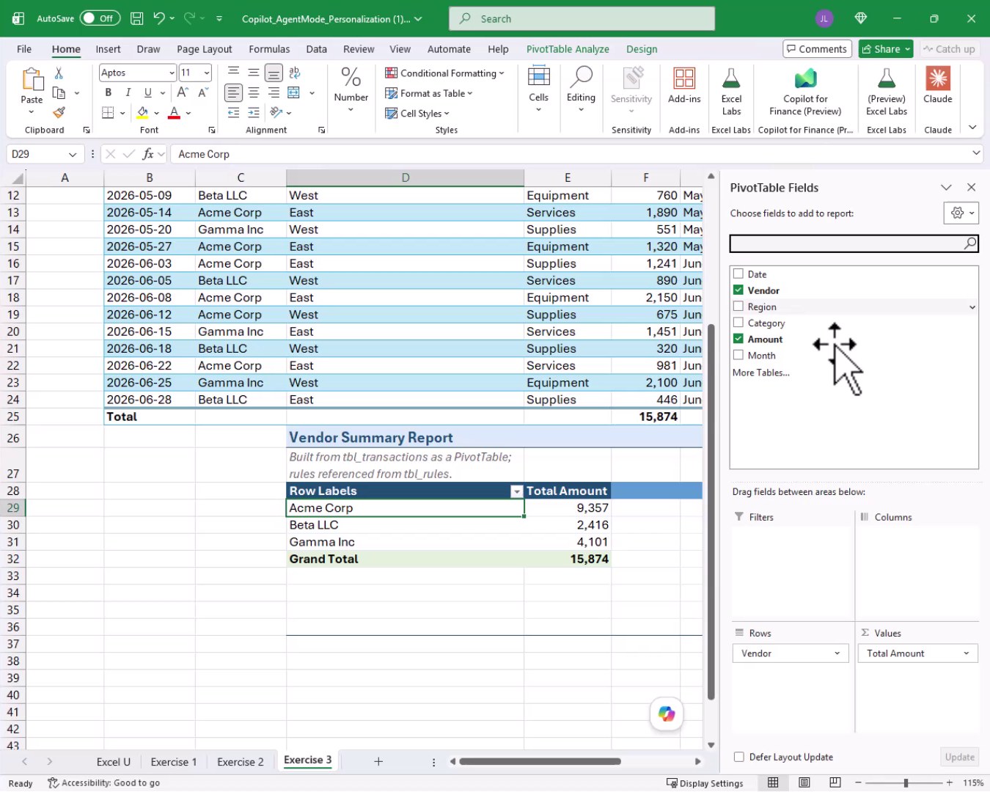Center align cell text horizontally
990x792 pixels.
coord(253,92)
